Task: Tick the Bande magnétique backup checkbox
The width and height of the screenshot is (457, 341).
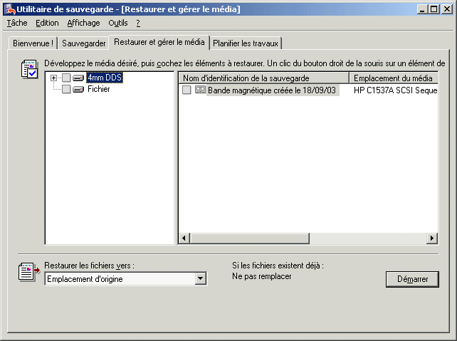Action: click(187, 90)
